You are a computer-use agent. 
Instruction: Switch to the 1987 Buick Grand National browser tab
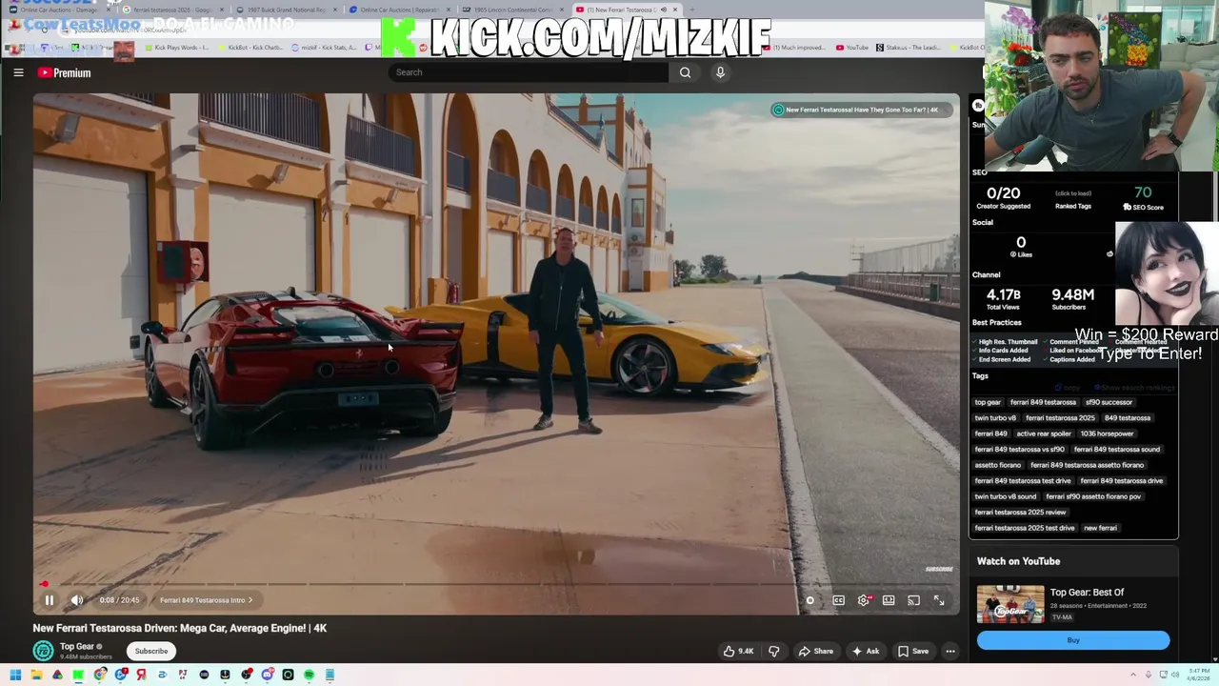coord(290,10)
